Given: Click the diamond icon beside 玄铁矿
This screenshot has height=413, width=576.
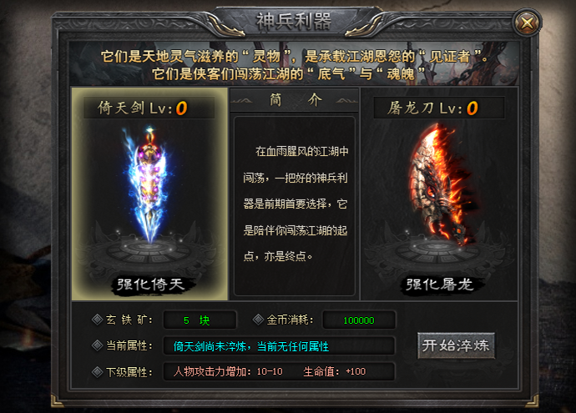Looking at the screenshot, I should [97, 320].
